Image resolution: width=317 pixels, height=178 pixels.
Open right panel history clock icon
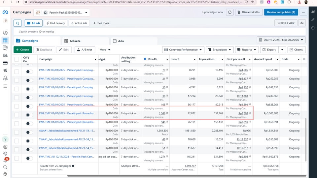click(x=313, y=28)
